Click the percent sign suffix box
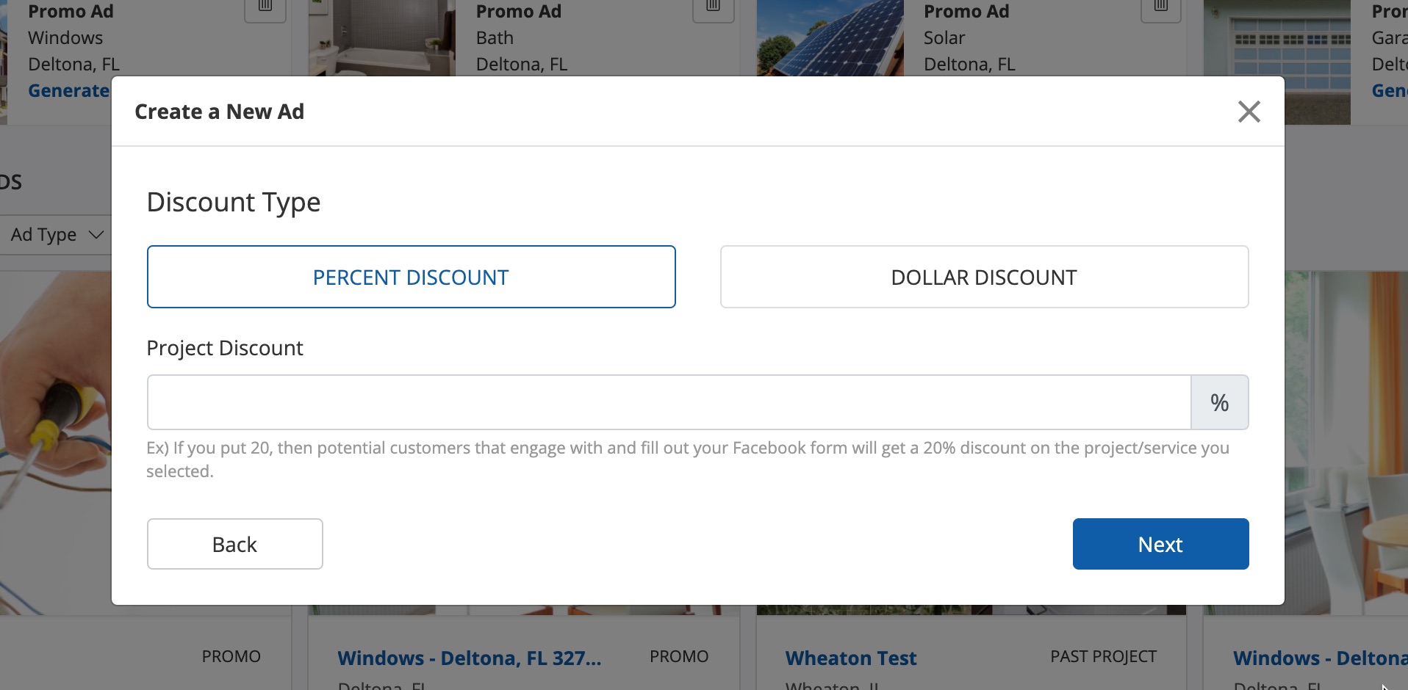Image resolution: width=1408 pixels, height=690 pixels. (1219, 402)
